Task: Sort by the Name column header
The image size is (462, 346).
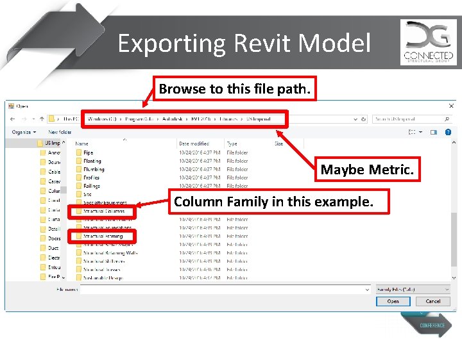Action: click(81, 144)
